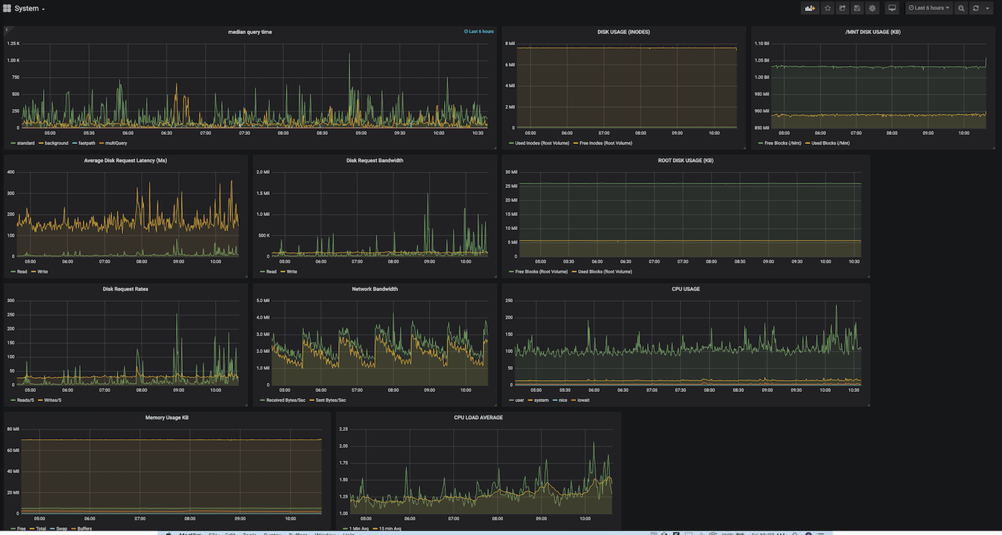
Task: Cycle view mode with monitor icon
Action: [892, 8]
